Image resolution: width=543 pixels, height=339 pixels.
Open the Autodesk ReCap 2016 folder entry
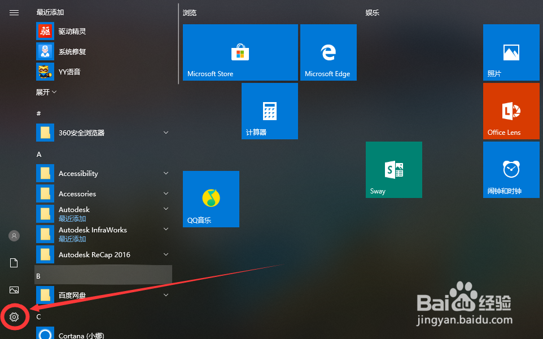[104, 254]
